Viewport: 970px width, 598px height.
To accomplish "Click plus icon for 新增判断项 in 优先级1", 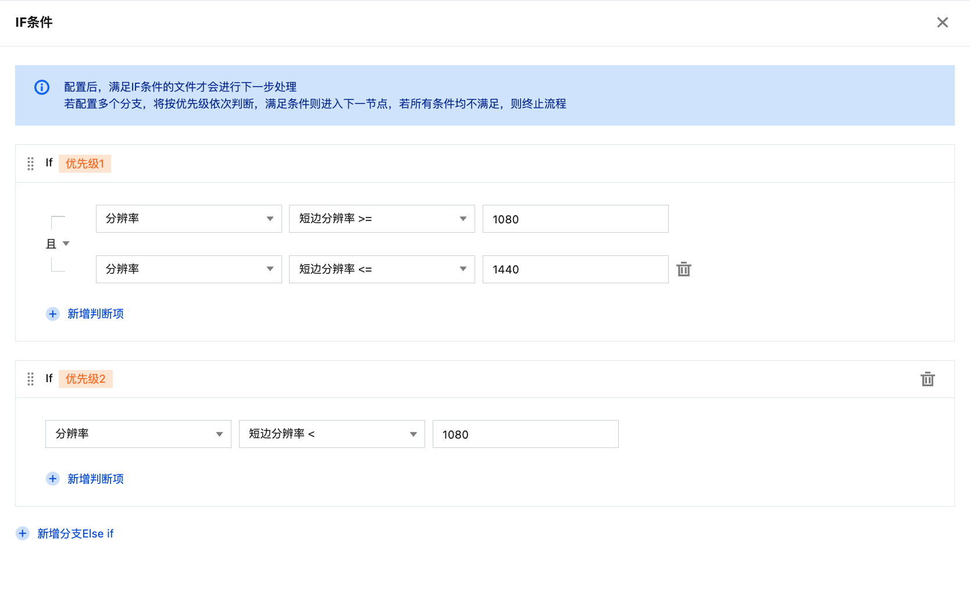I will click(53, 314).
